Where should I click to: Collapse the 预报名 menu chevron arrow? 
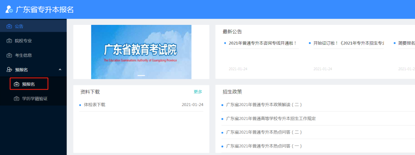pyautogui.click(x=60, y=70)
